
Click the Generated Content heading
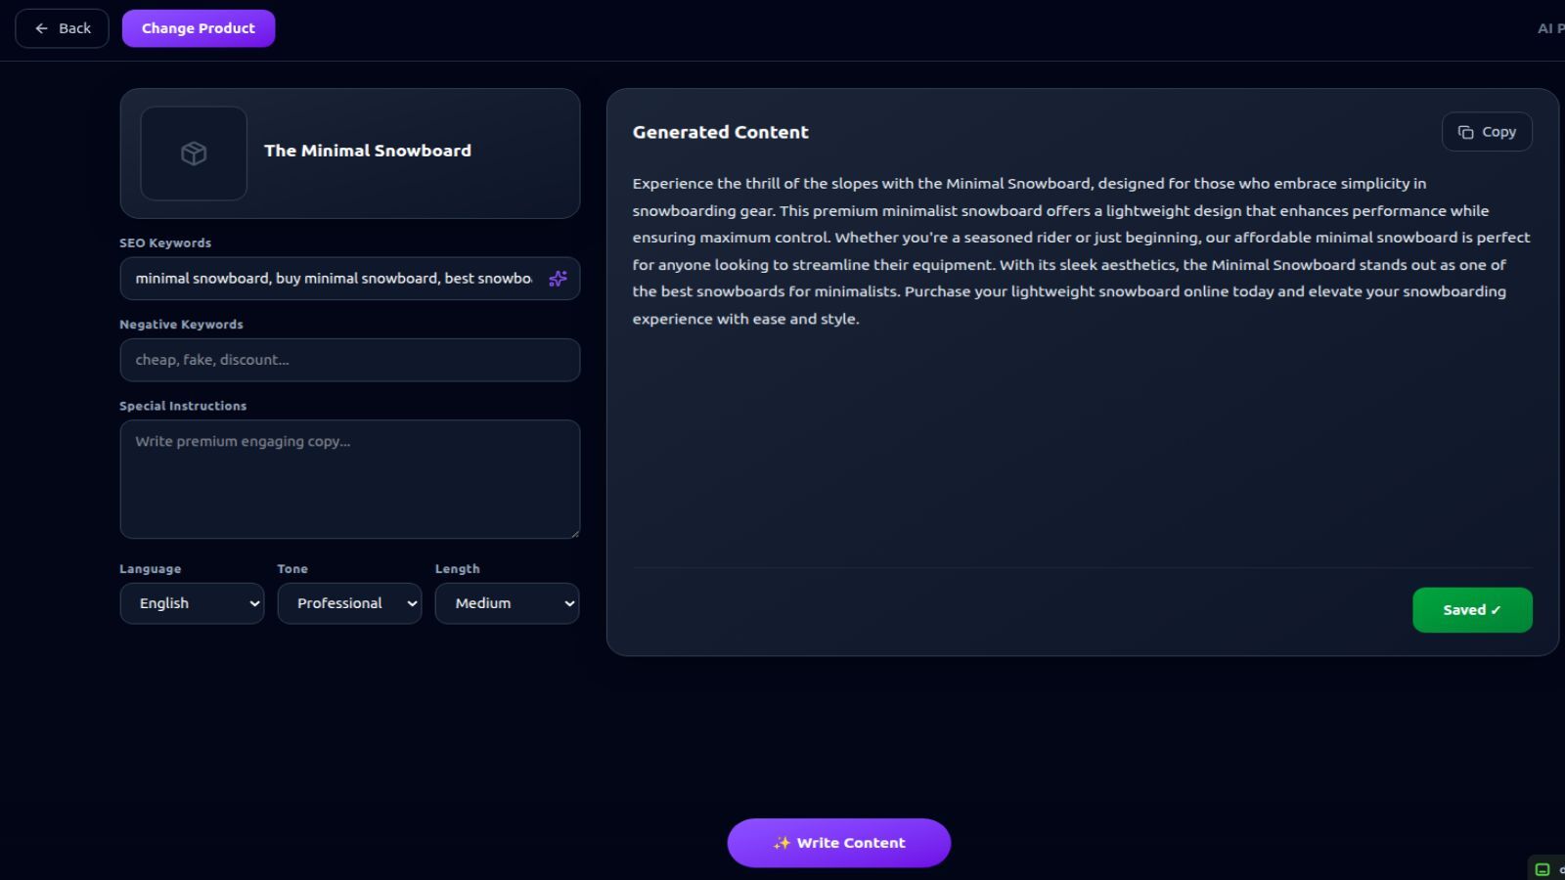tap(721, 132)
